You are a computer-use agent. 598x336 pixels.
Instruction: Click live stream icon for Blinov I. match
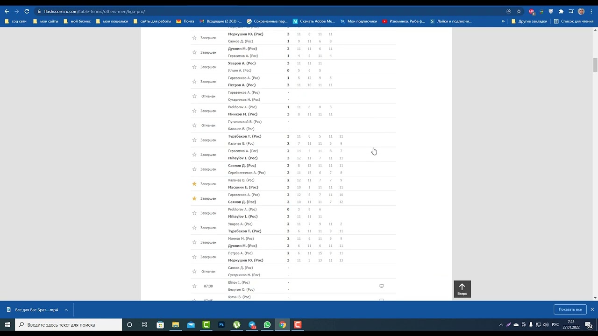382,286
